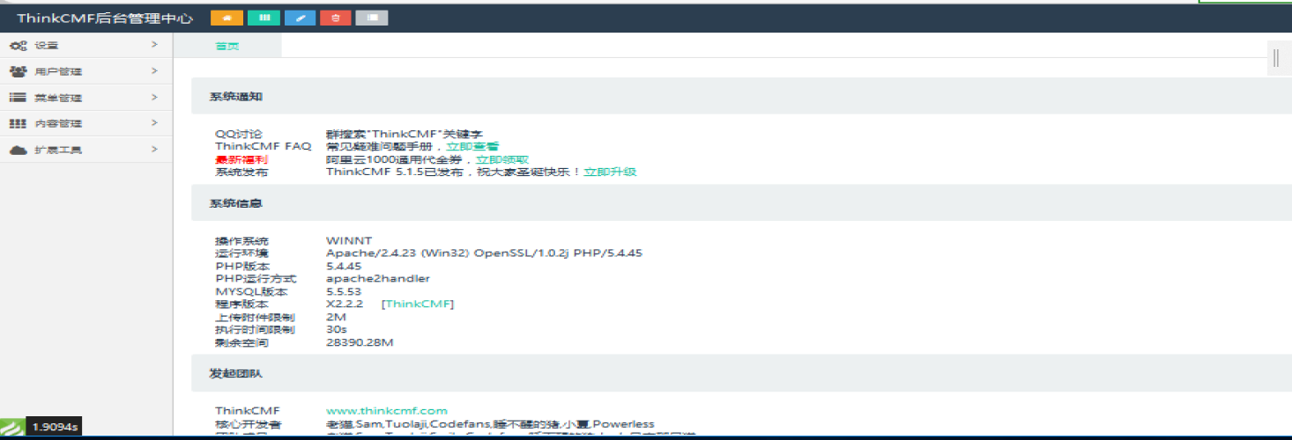The image size is (1292, 440).
Task: Open the 扩展工具 sidebar menu
Action: [x=86, y=150]
